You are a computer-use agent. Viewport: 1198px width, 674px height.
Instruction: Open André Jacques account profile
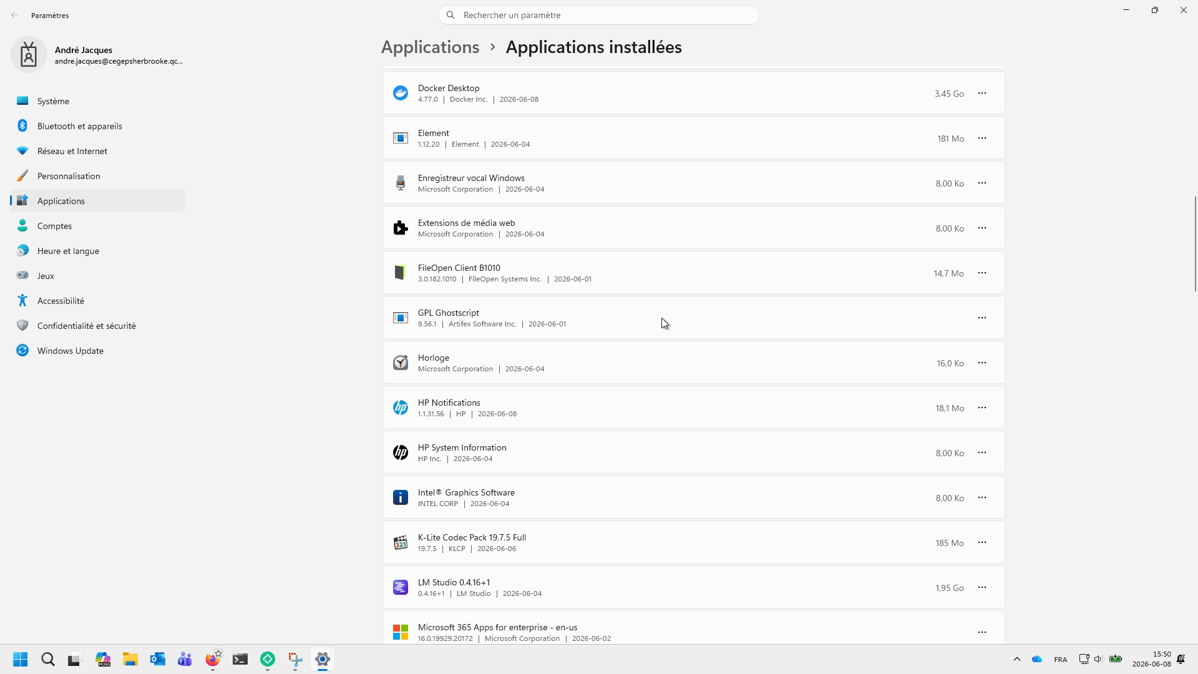97,55
